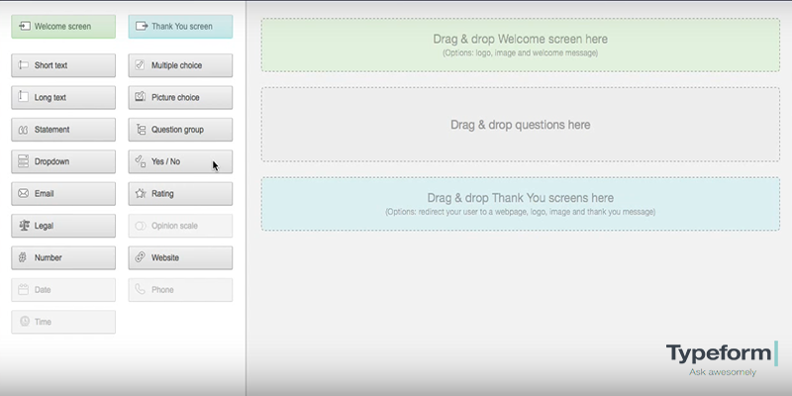Click the disabled Opinion scale block

[180, 226]
